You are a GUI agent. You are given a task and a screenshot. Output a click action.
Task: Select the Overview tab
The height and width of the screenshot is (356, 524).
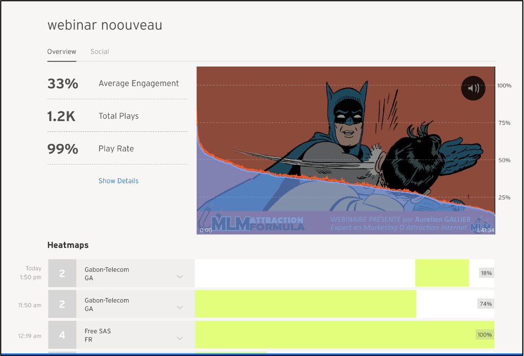pos(61,52)
